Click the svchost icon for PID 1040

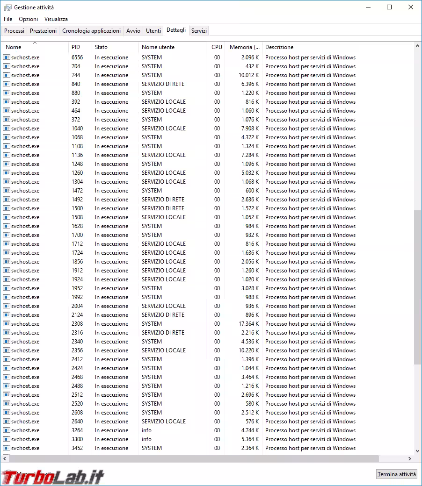7,129
